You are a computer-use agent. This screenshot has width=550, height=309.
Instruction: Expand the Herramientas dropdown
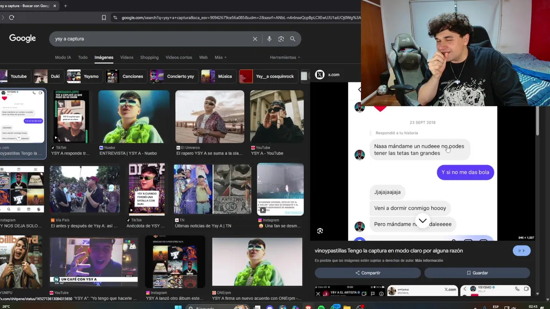pyautogui.click(x=285, y=58)
